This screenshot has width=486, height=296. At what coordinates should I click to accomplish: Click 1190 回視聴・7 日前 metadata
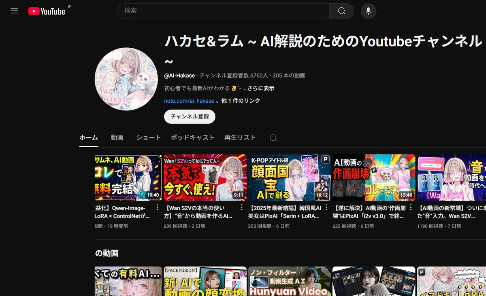pos(439,226)
